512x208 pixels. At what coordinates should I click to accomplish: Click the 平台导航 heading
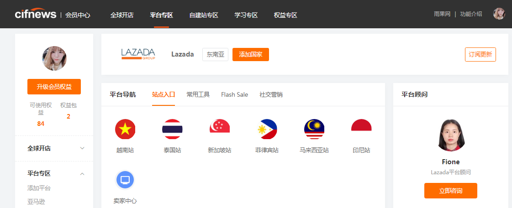click(x=123, y=94)
